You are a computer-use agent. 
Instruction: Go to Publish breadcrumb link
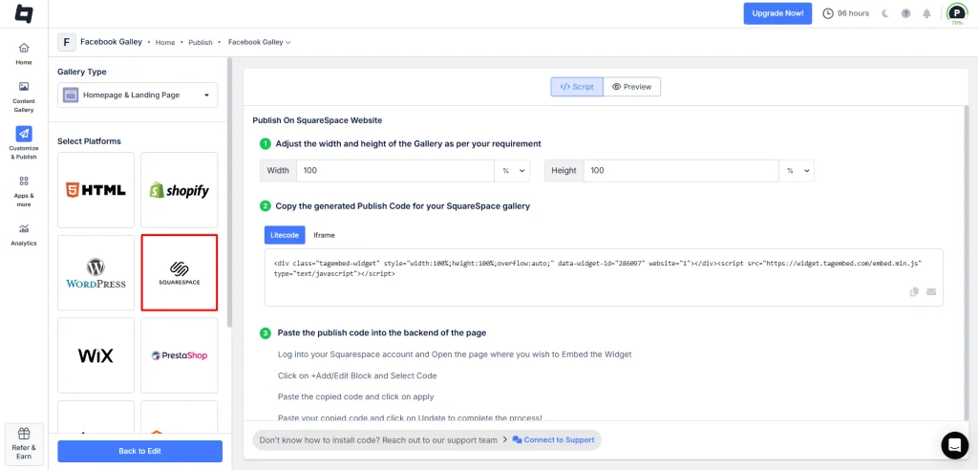point(201,42)
